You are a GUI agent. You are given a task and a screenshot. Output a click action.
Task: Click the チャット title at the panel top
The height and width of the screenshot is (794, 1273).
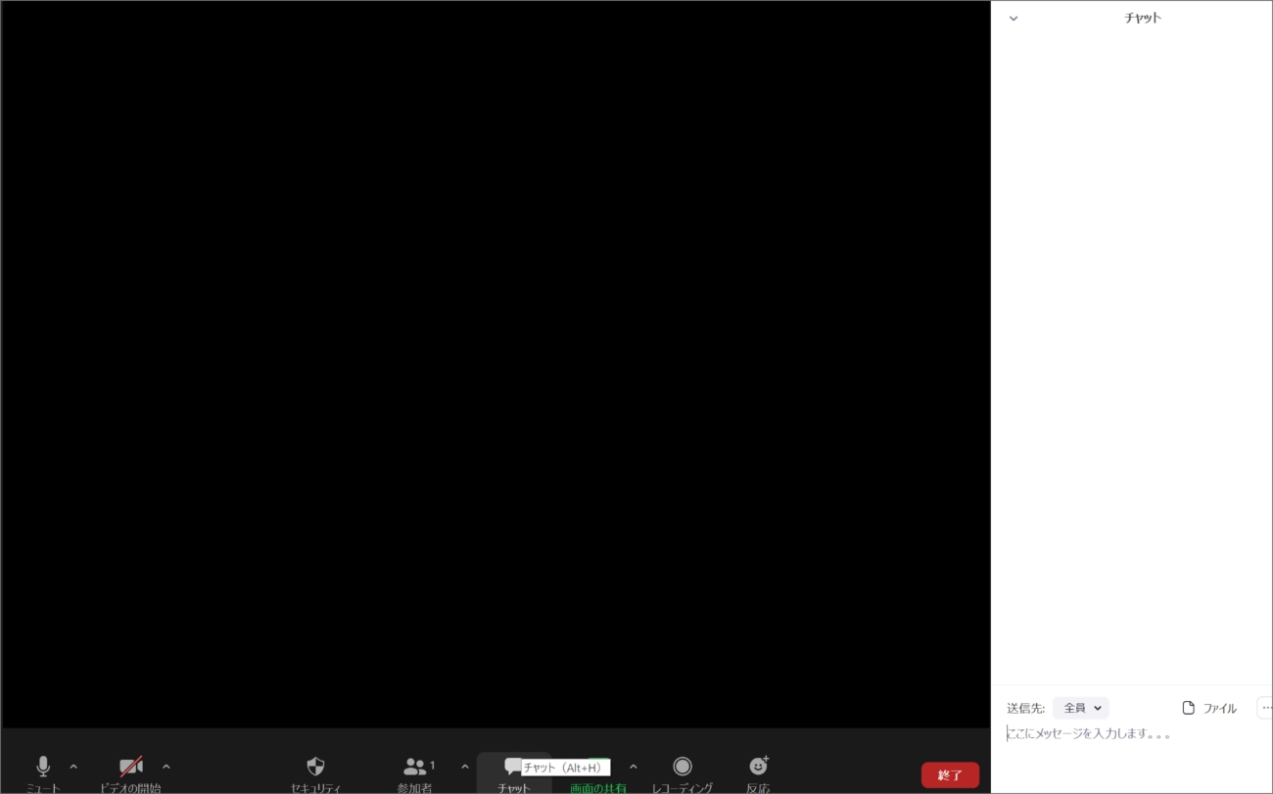(x=1142, y=18)
